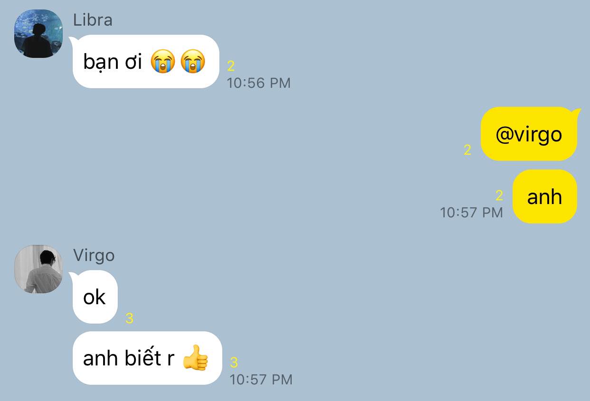Click the 10:56 PM timestamp
Image resolution: width=590 pixels, height=401 pixels.
click(x=258, y=83)
